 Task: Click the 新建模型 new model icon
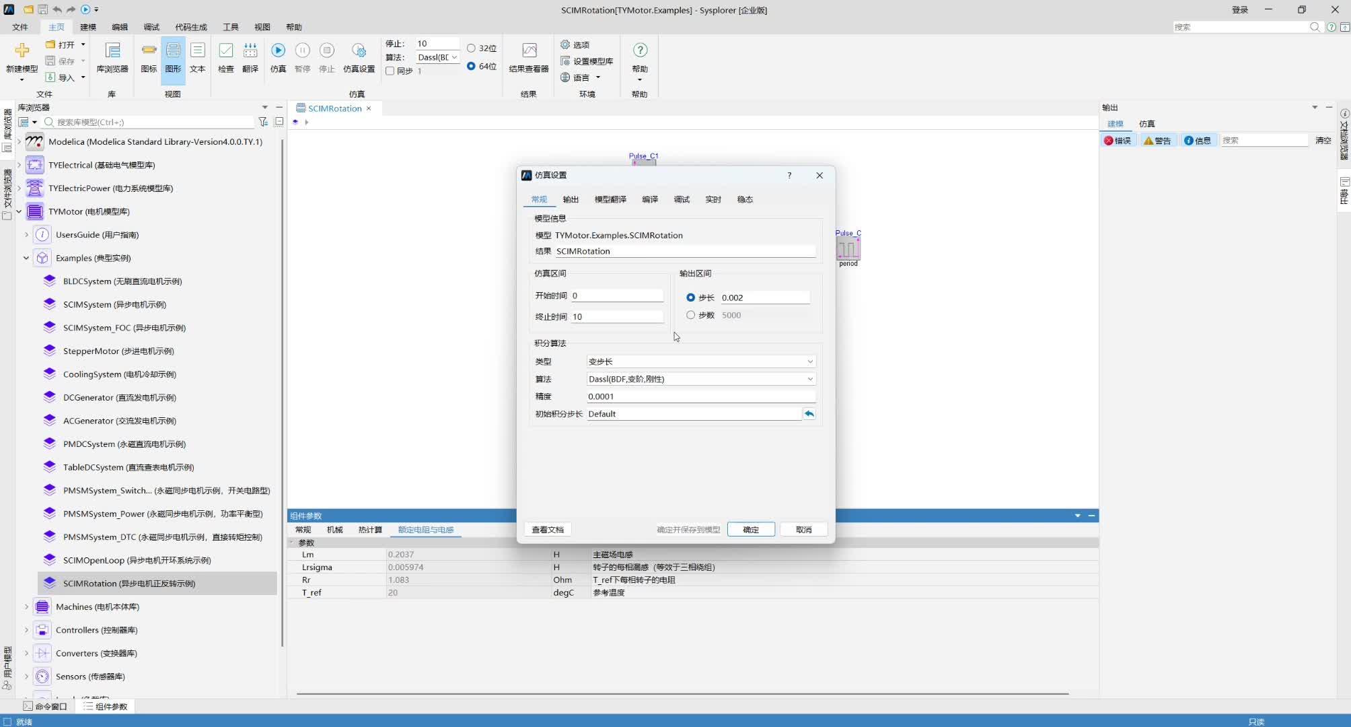[22, 51]
